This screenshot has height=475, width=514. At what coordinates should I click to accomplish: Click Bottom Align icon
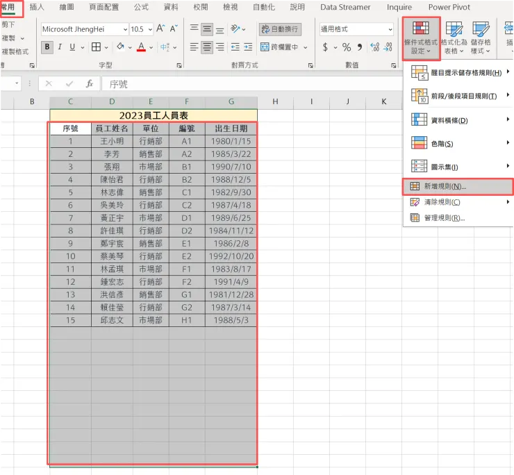[220, 30]
